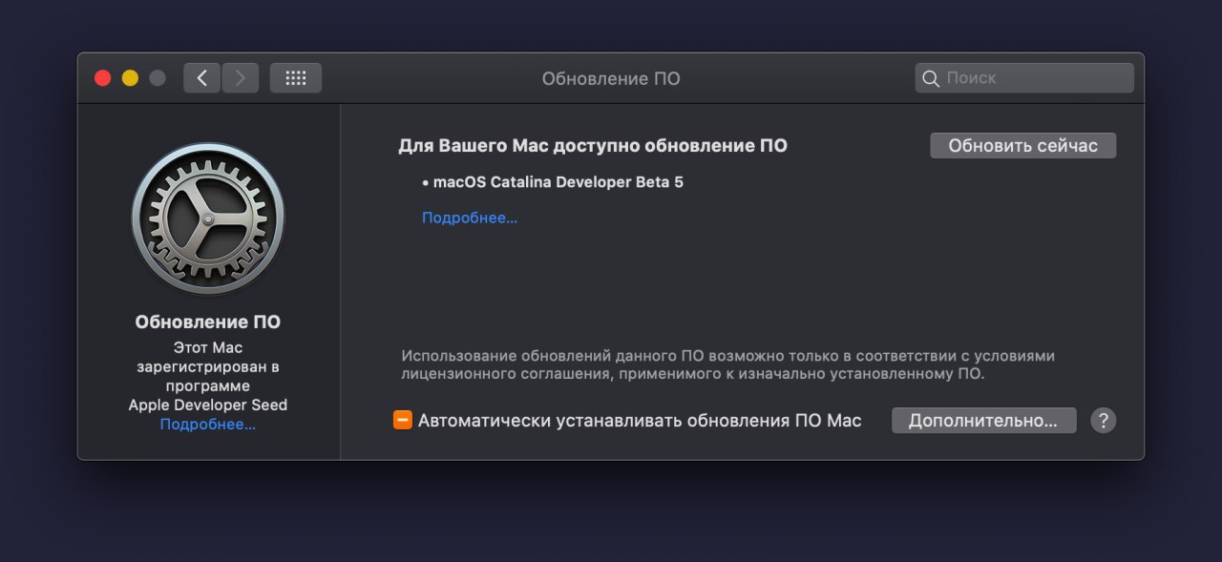
Task: Click the Обновить сейчас button
Action: 1022,146
